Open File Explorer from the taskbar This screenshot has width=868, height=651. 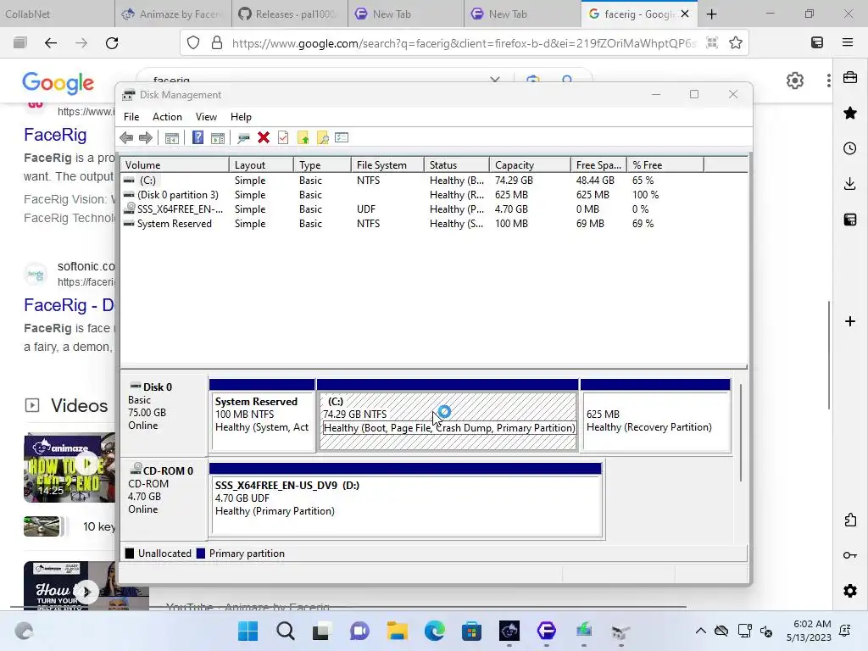397,631
